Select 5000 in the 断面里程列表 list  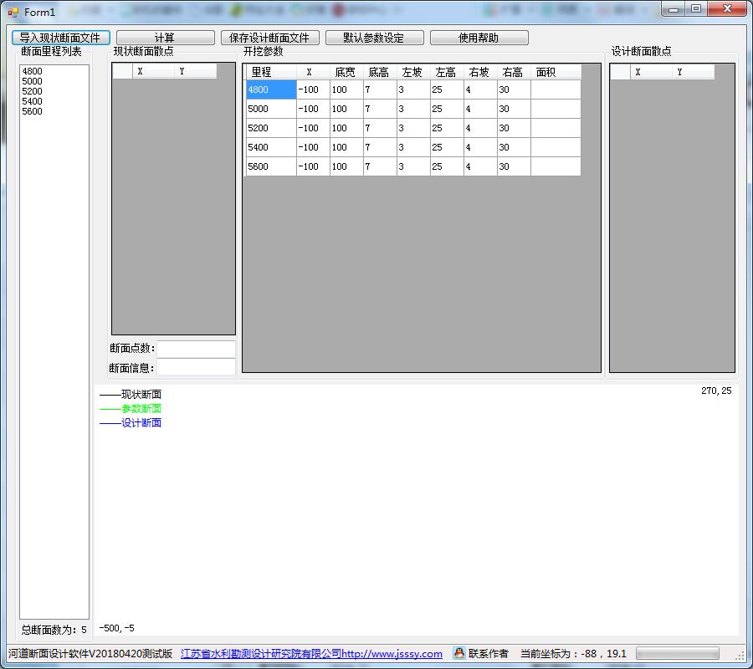(x=32, y=81)
